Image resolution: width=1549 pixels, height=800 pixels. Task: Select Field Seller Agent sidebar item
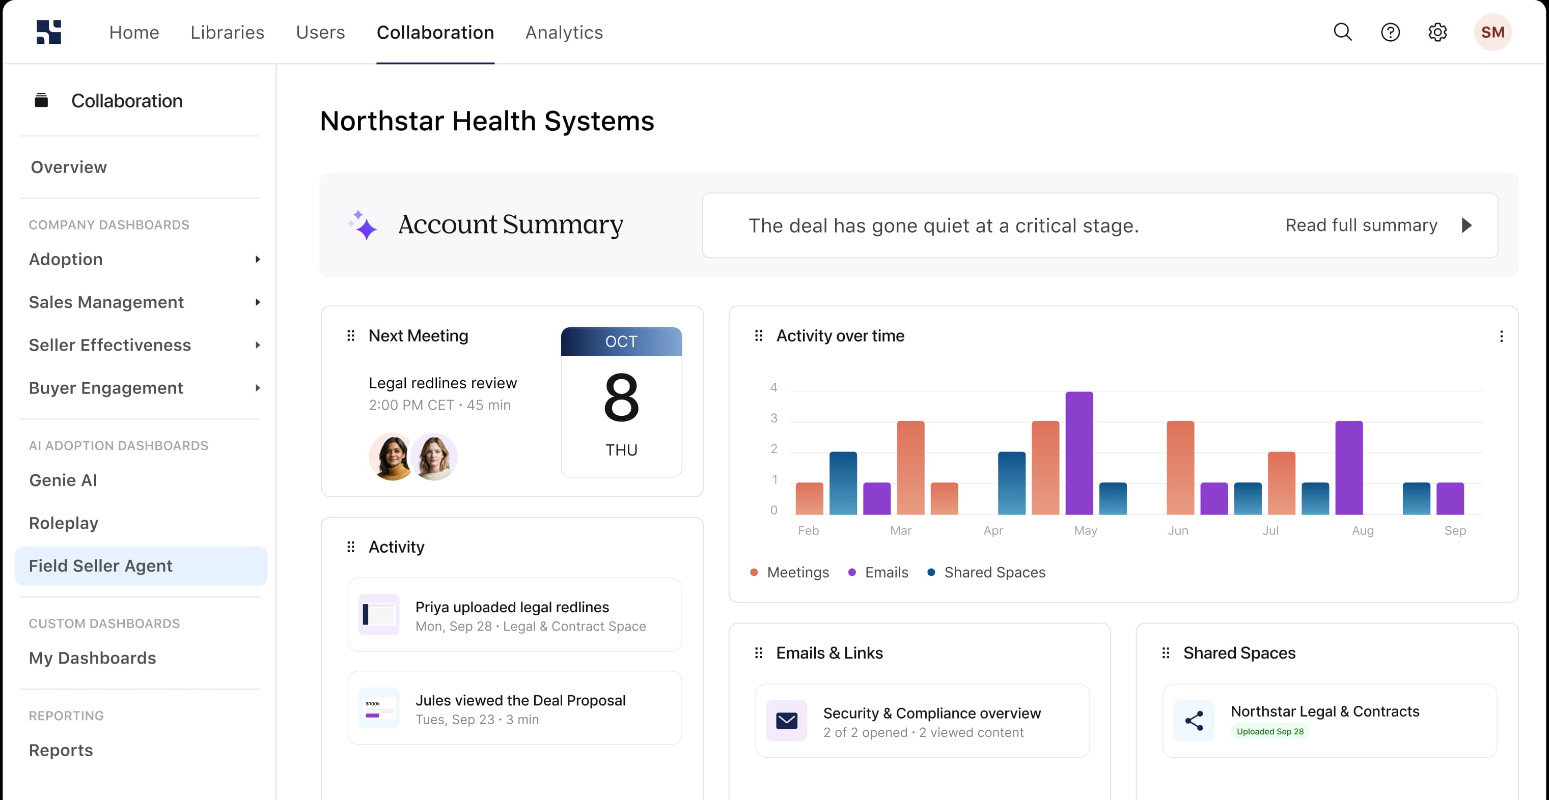tap(141, 565)
